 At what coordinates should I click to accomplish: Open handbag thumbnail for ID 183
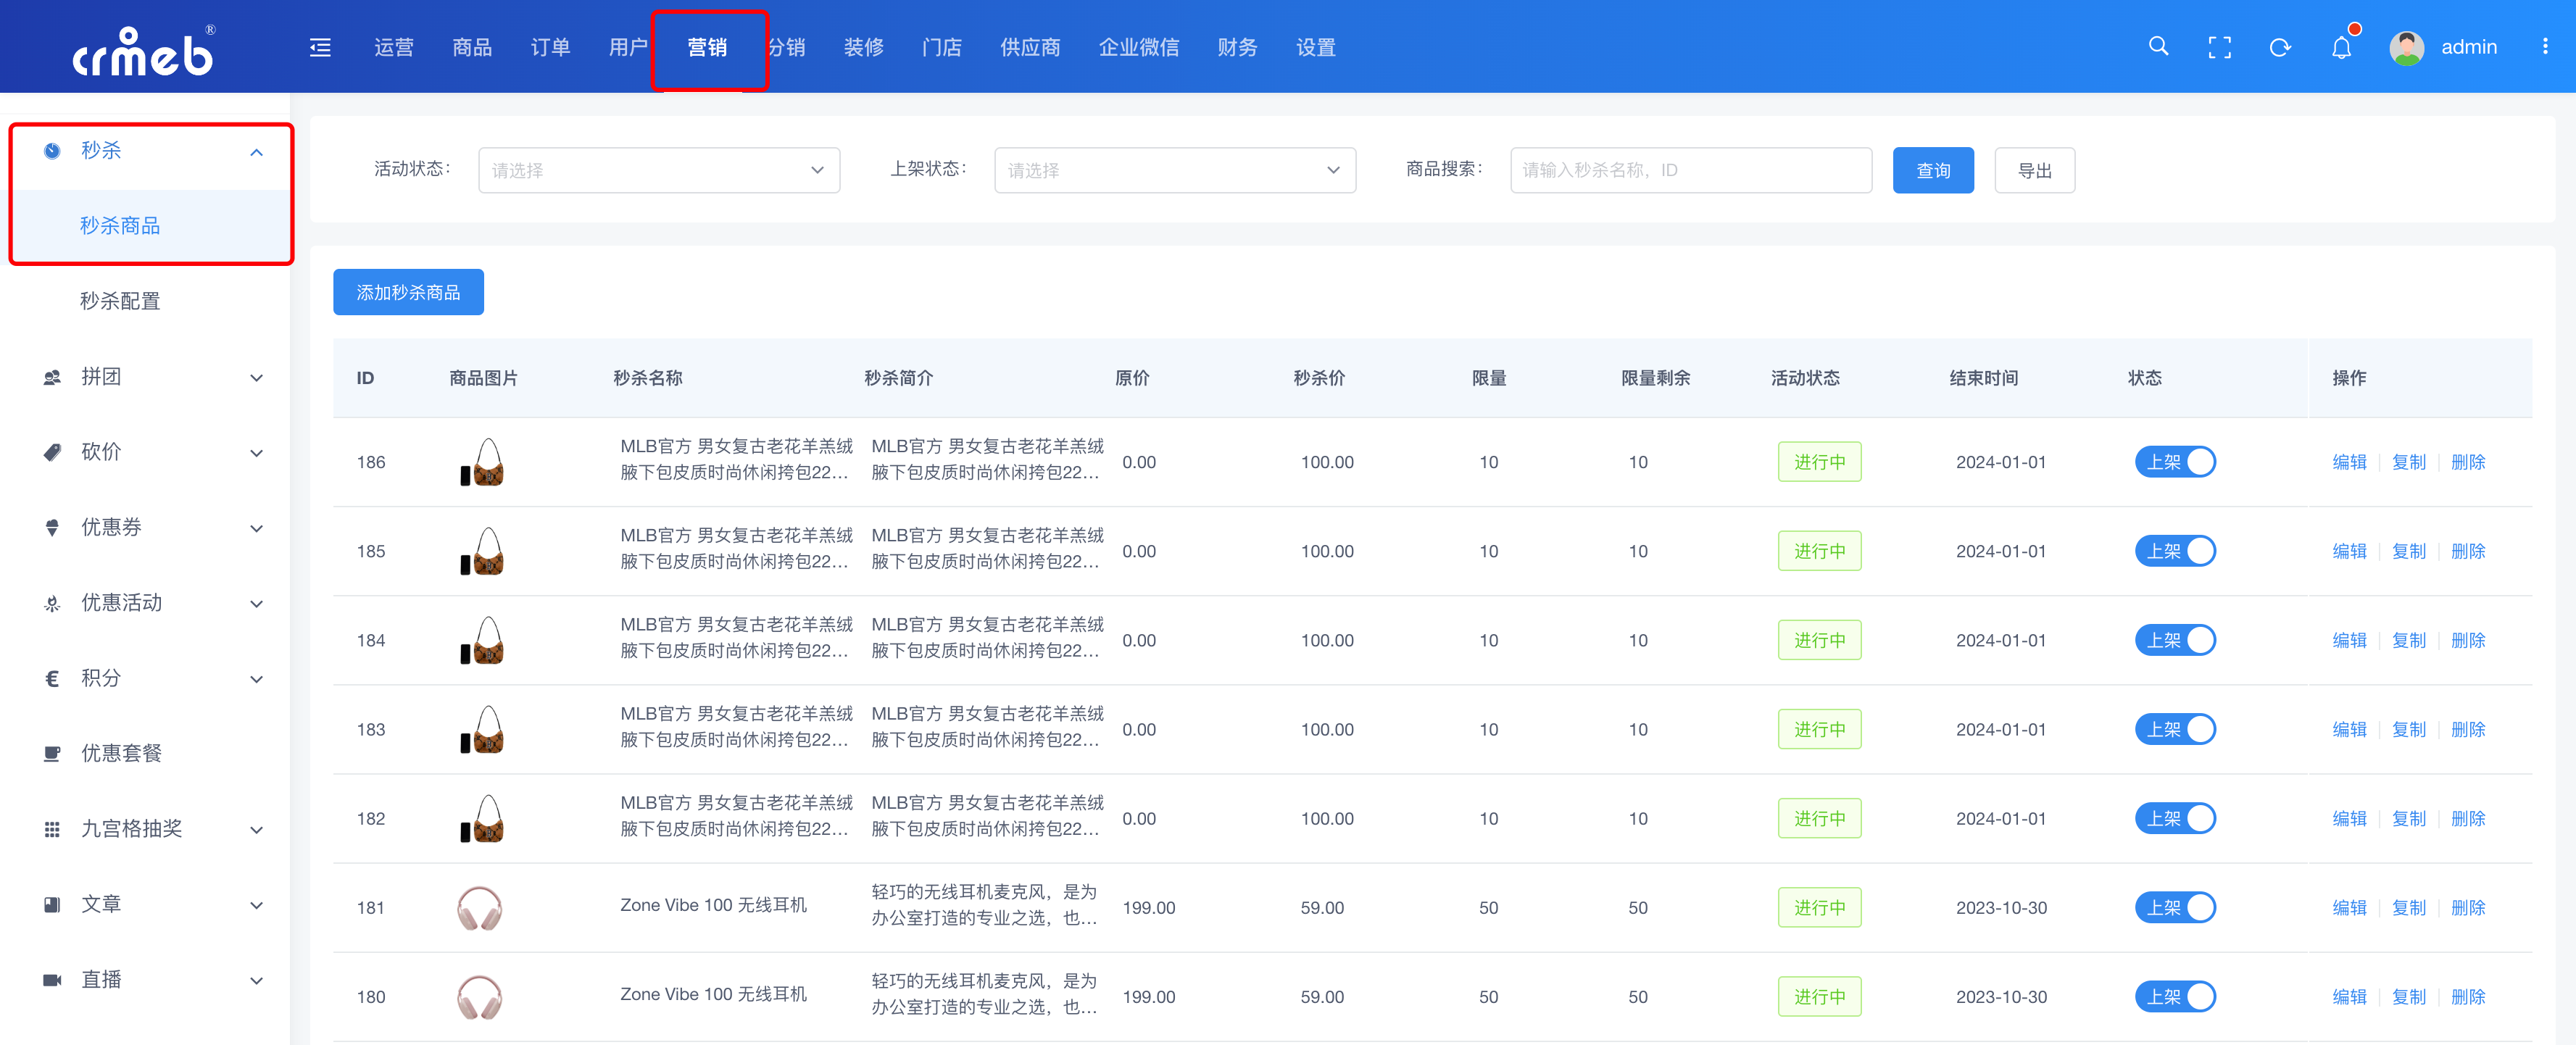click(481, 729)
